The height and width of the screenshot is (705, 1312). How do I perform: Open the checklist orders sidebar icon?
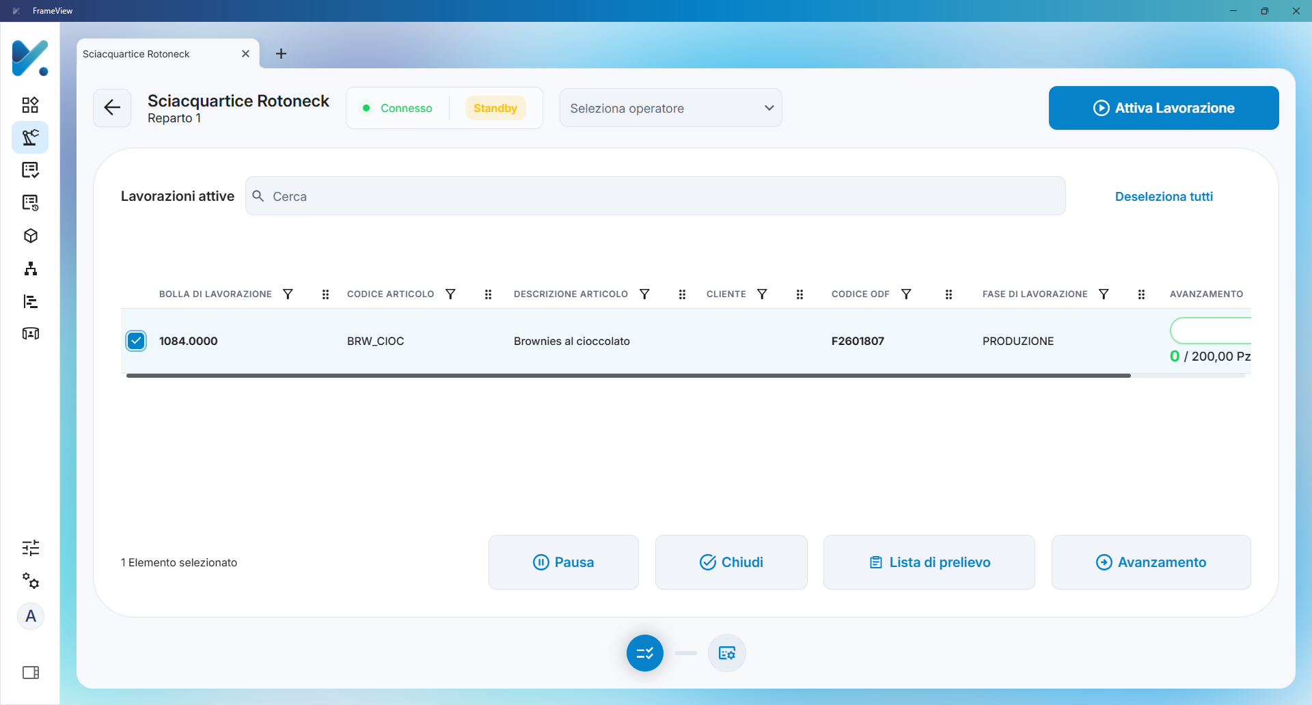click(30, 170)
